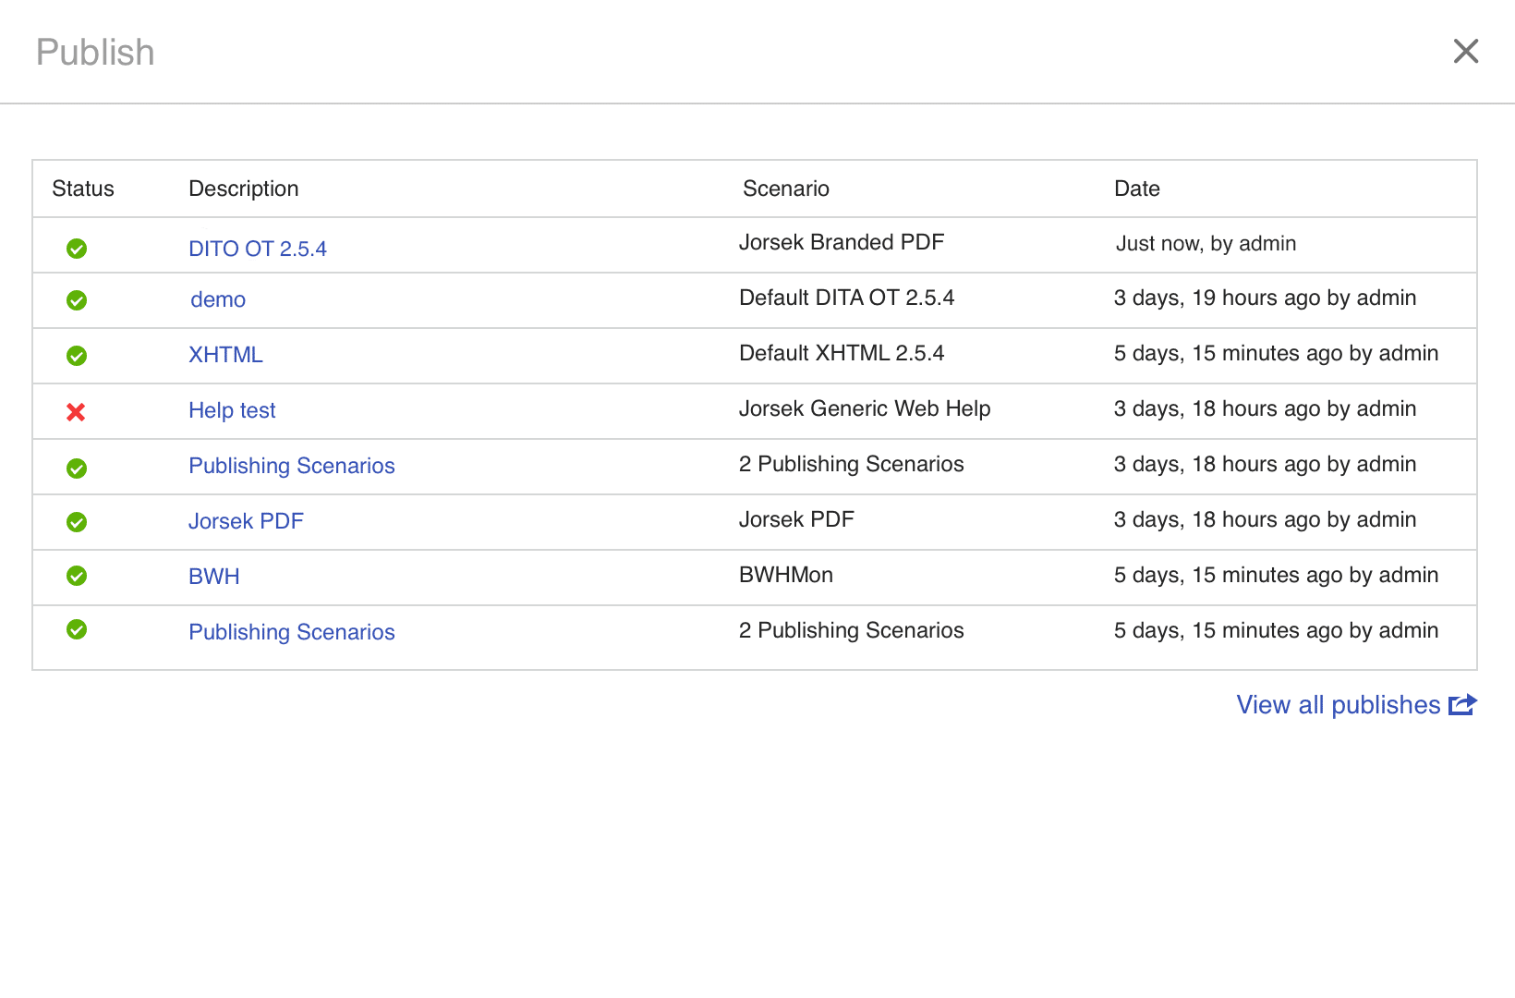Open the BWH publish link

click(x=214, y=577)
